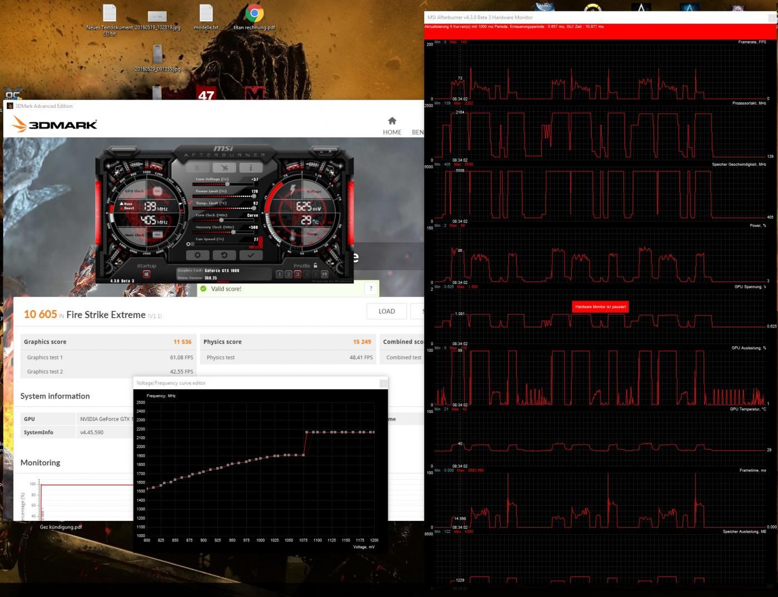Select profile slot 1
Viewport: 778px width, 597px height.
coord(280,274)
